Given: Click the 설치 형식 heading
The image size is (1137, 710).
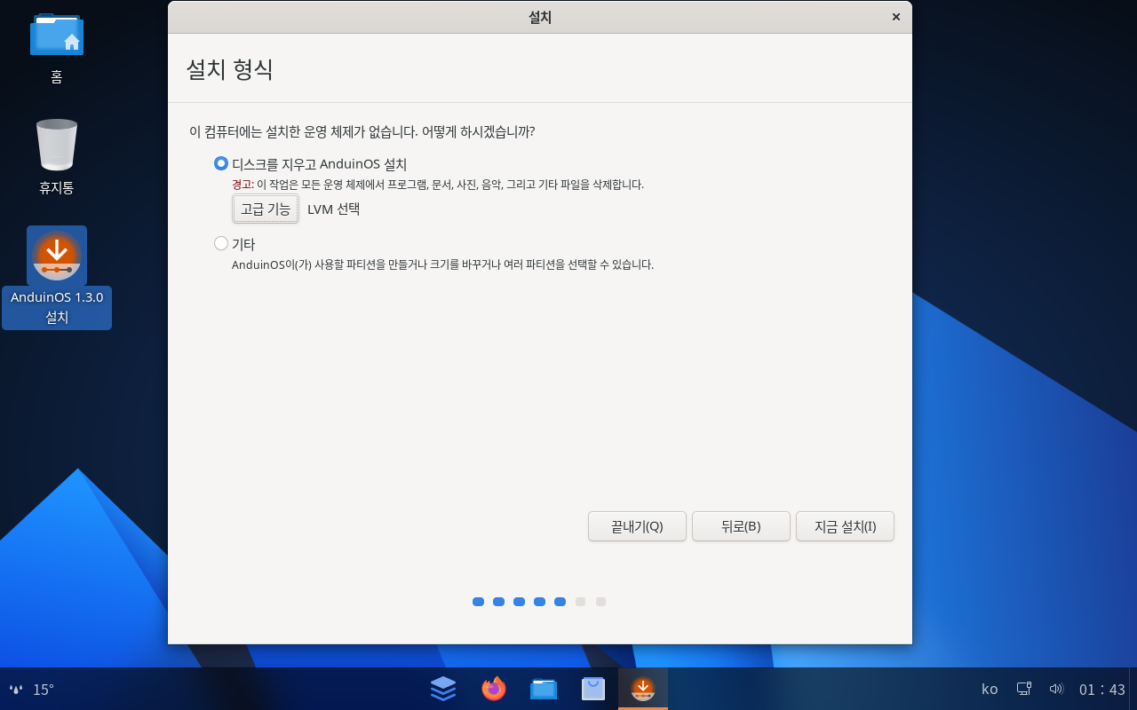Looking at the screenshot, I should 229,69.
